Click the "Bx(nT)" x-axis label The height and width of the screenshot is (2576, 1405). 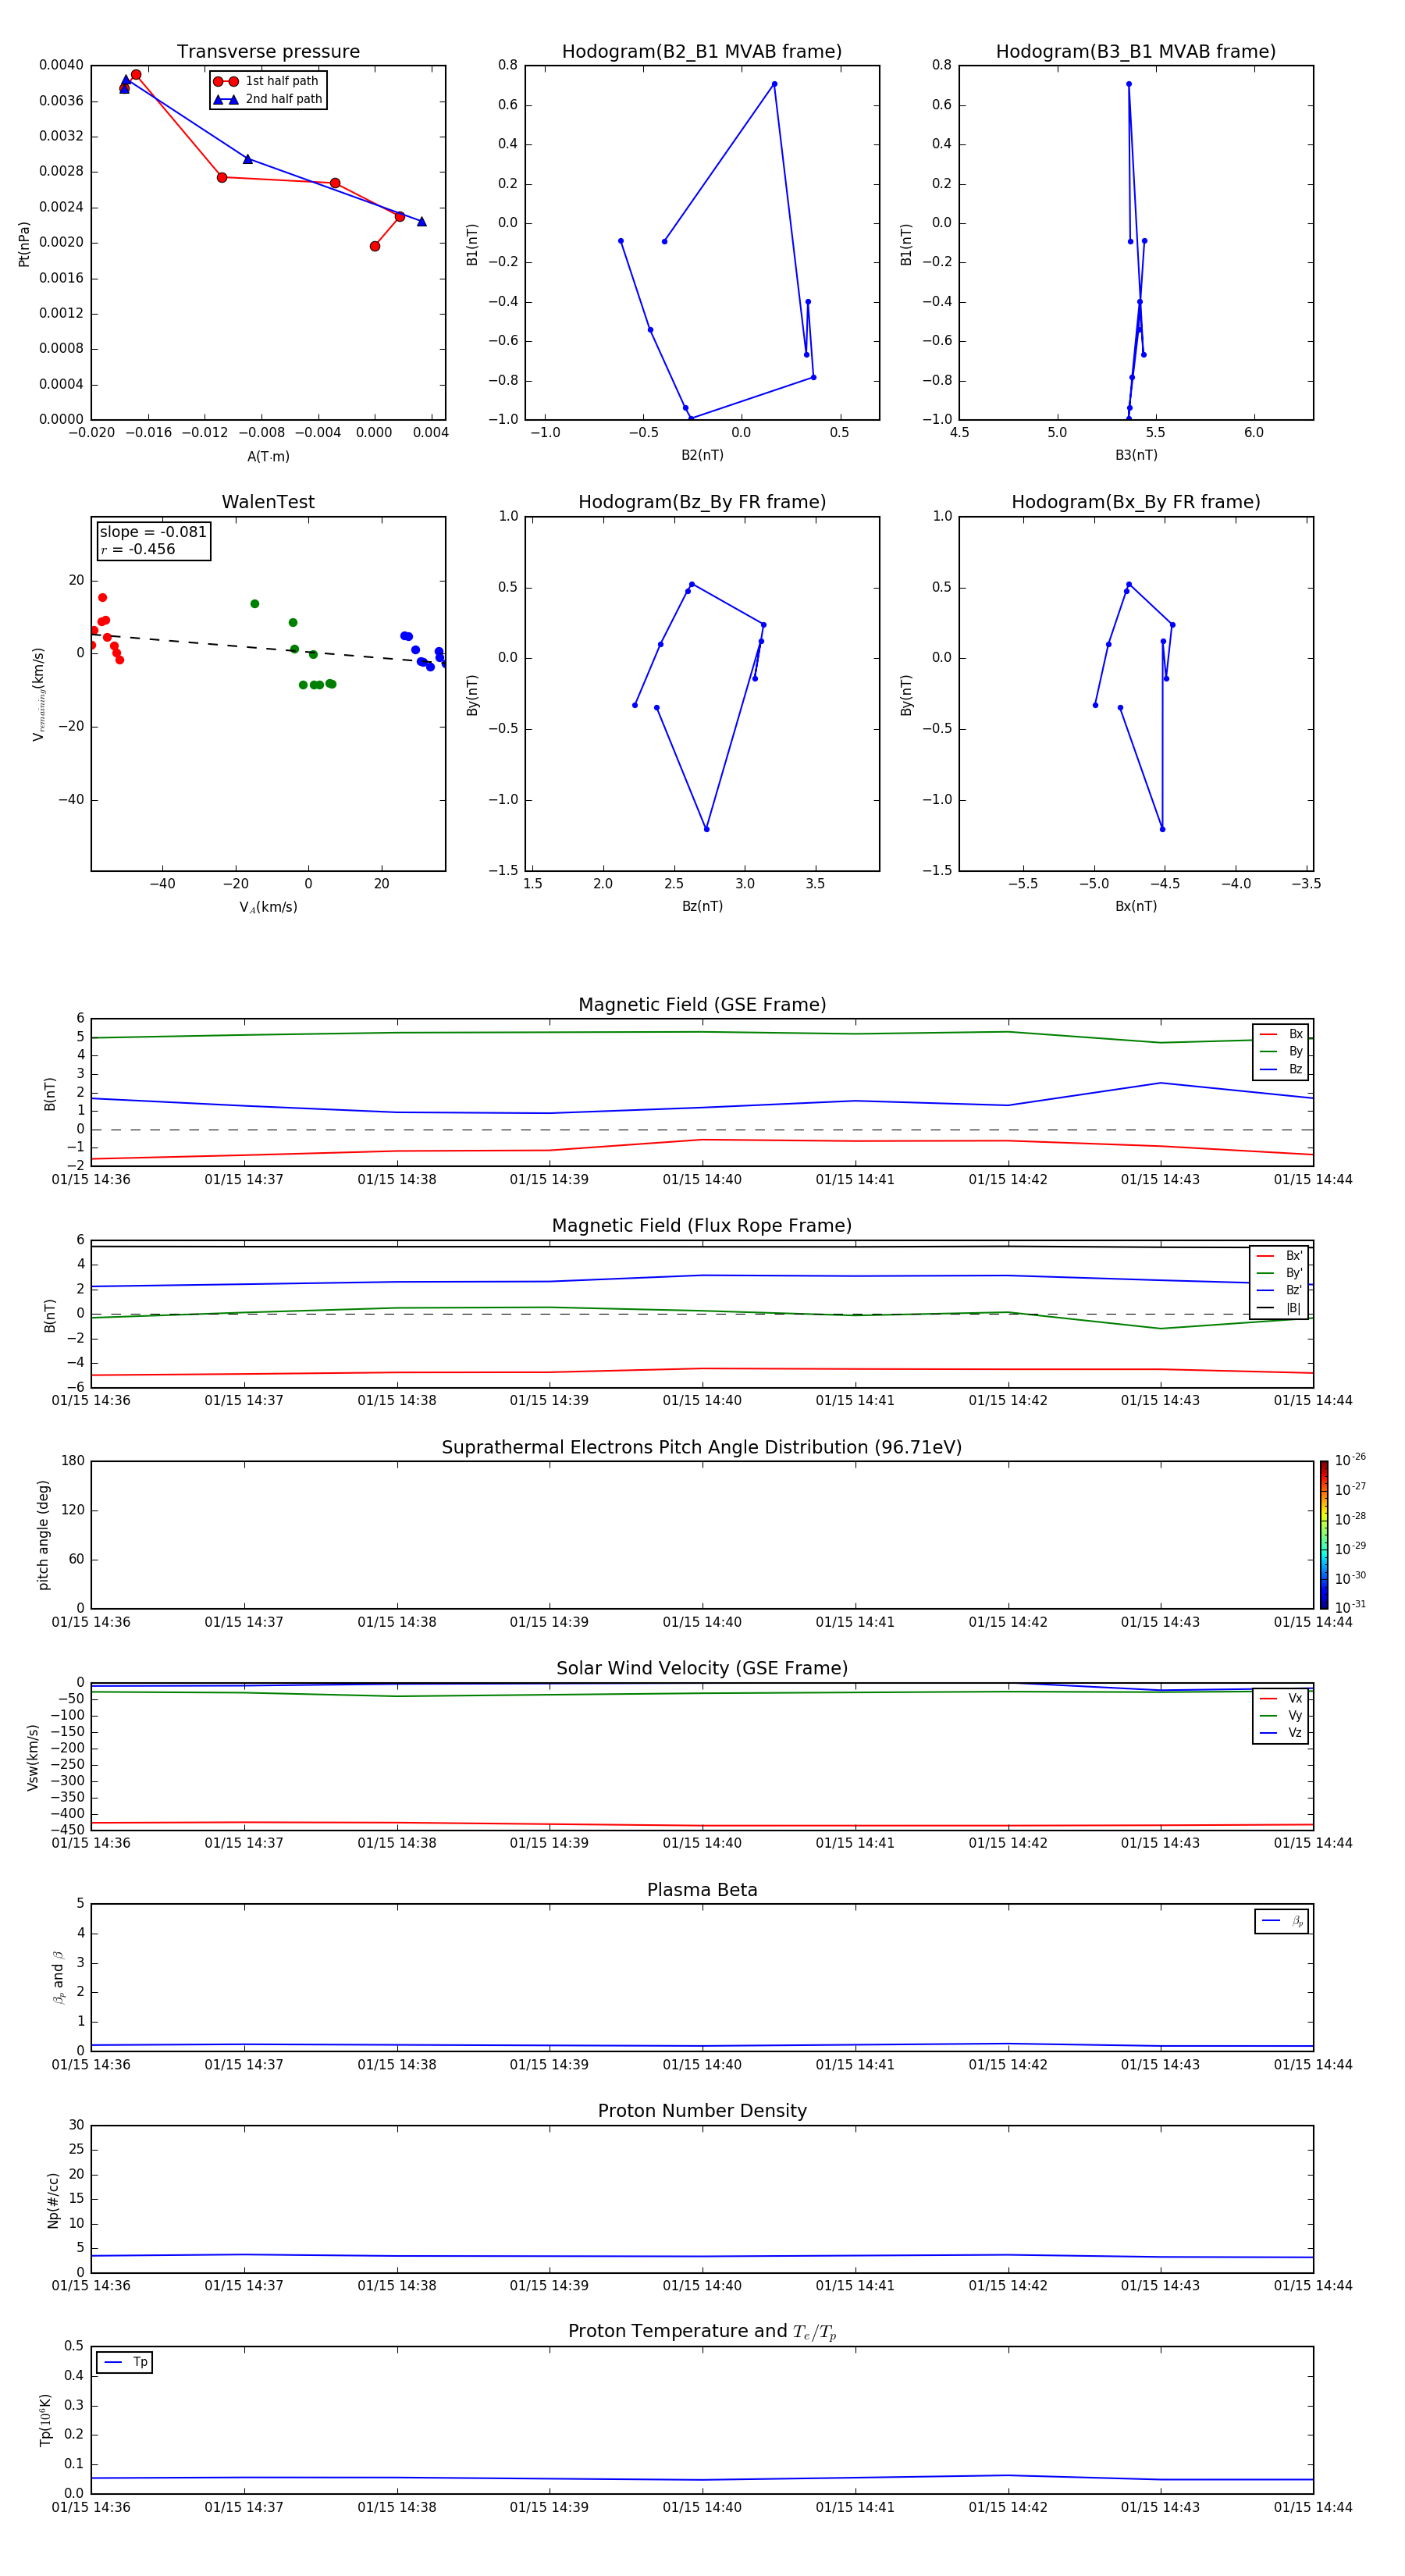coord(1136,906)
